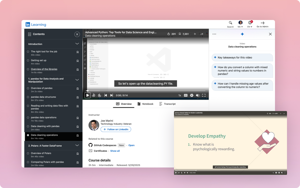Bookmark 'The right tool for the job'
Screen dimensions: 300x188
(x=77, y=52)
